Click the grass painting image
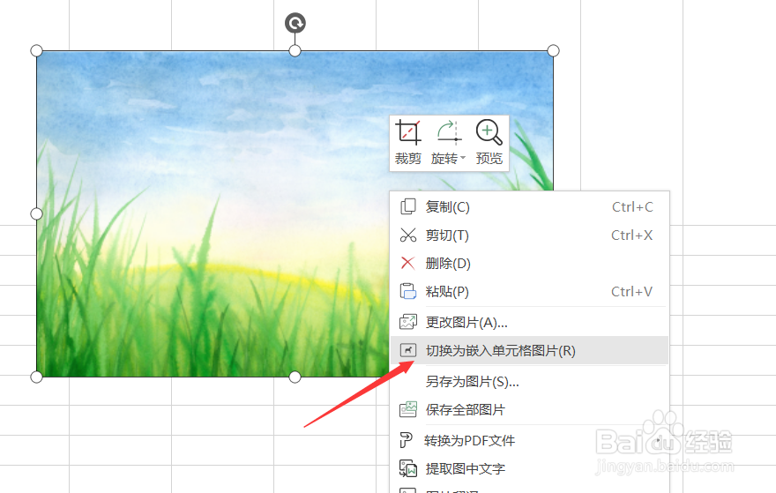The height and width of the screenshot is (493, 776). (213, 213)
